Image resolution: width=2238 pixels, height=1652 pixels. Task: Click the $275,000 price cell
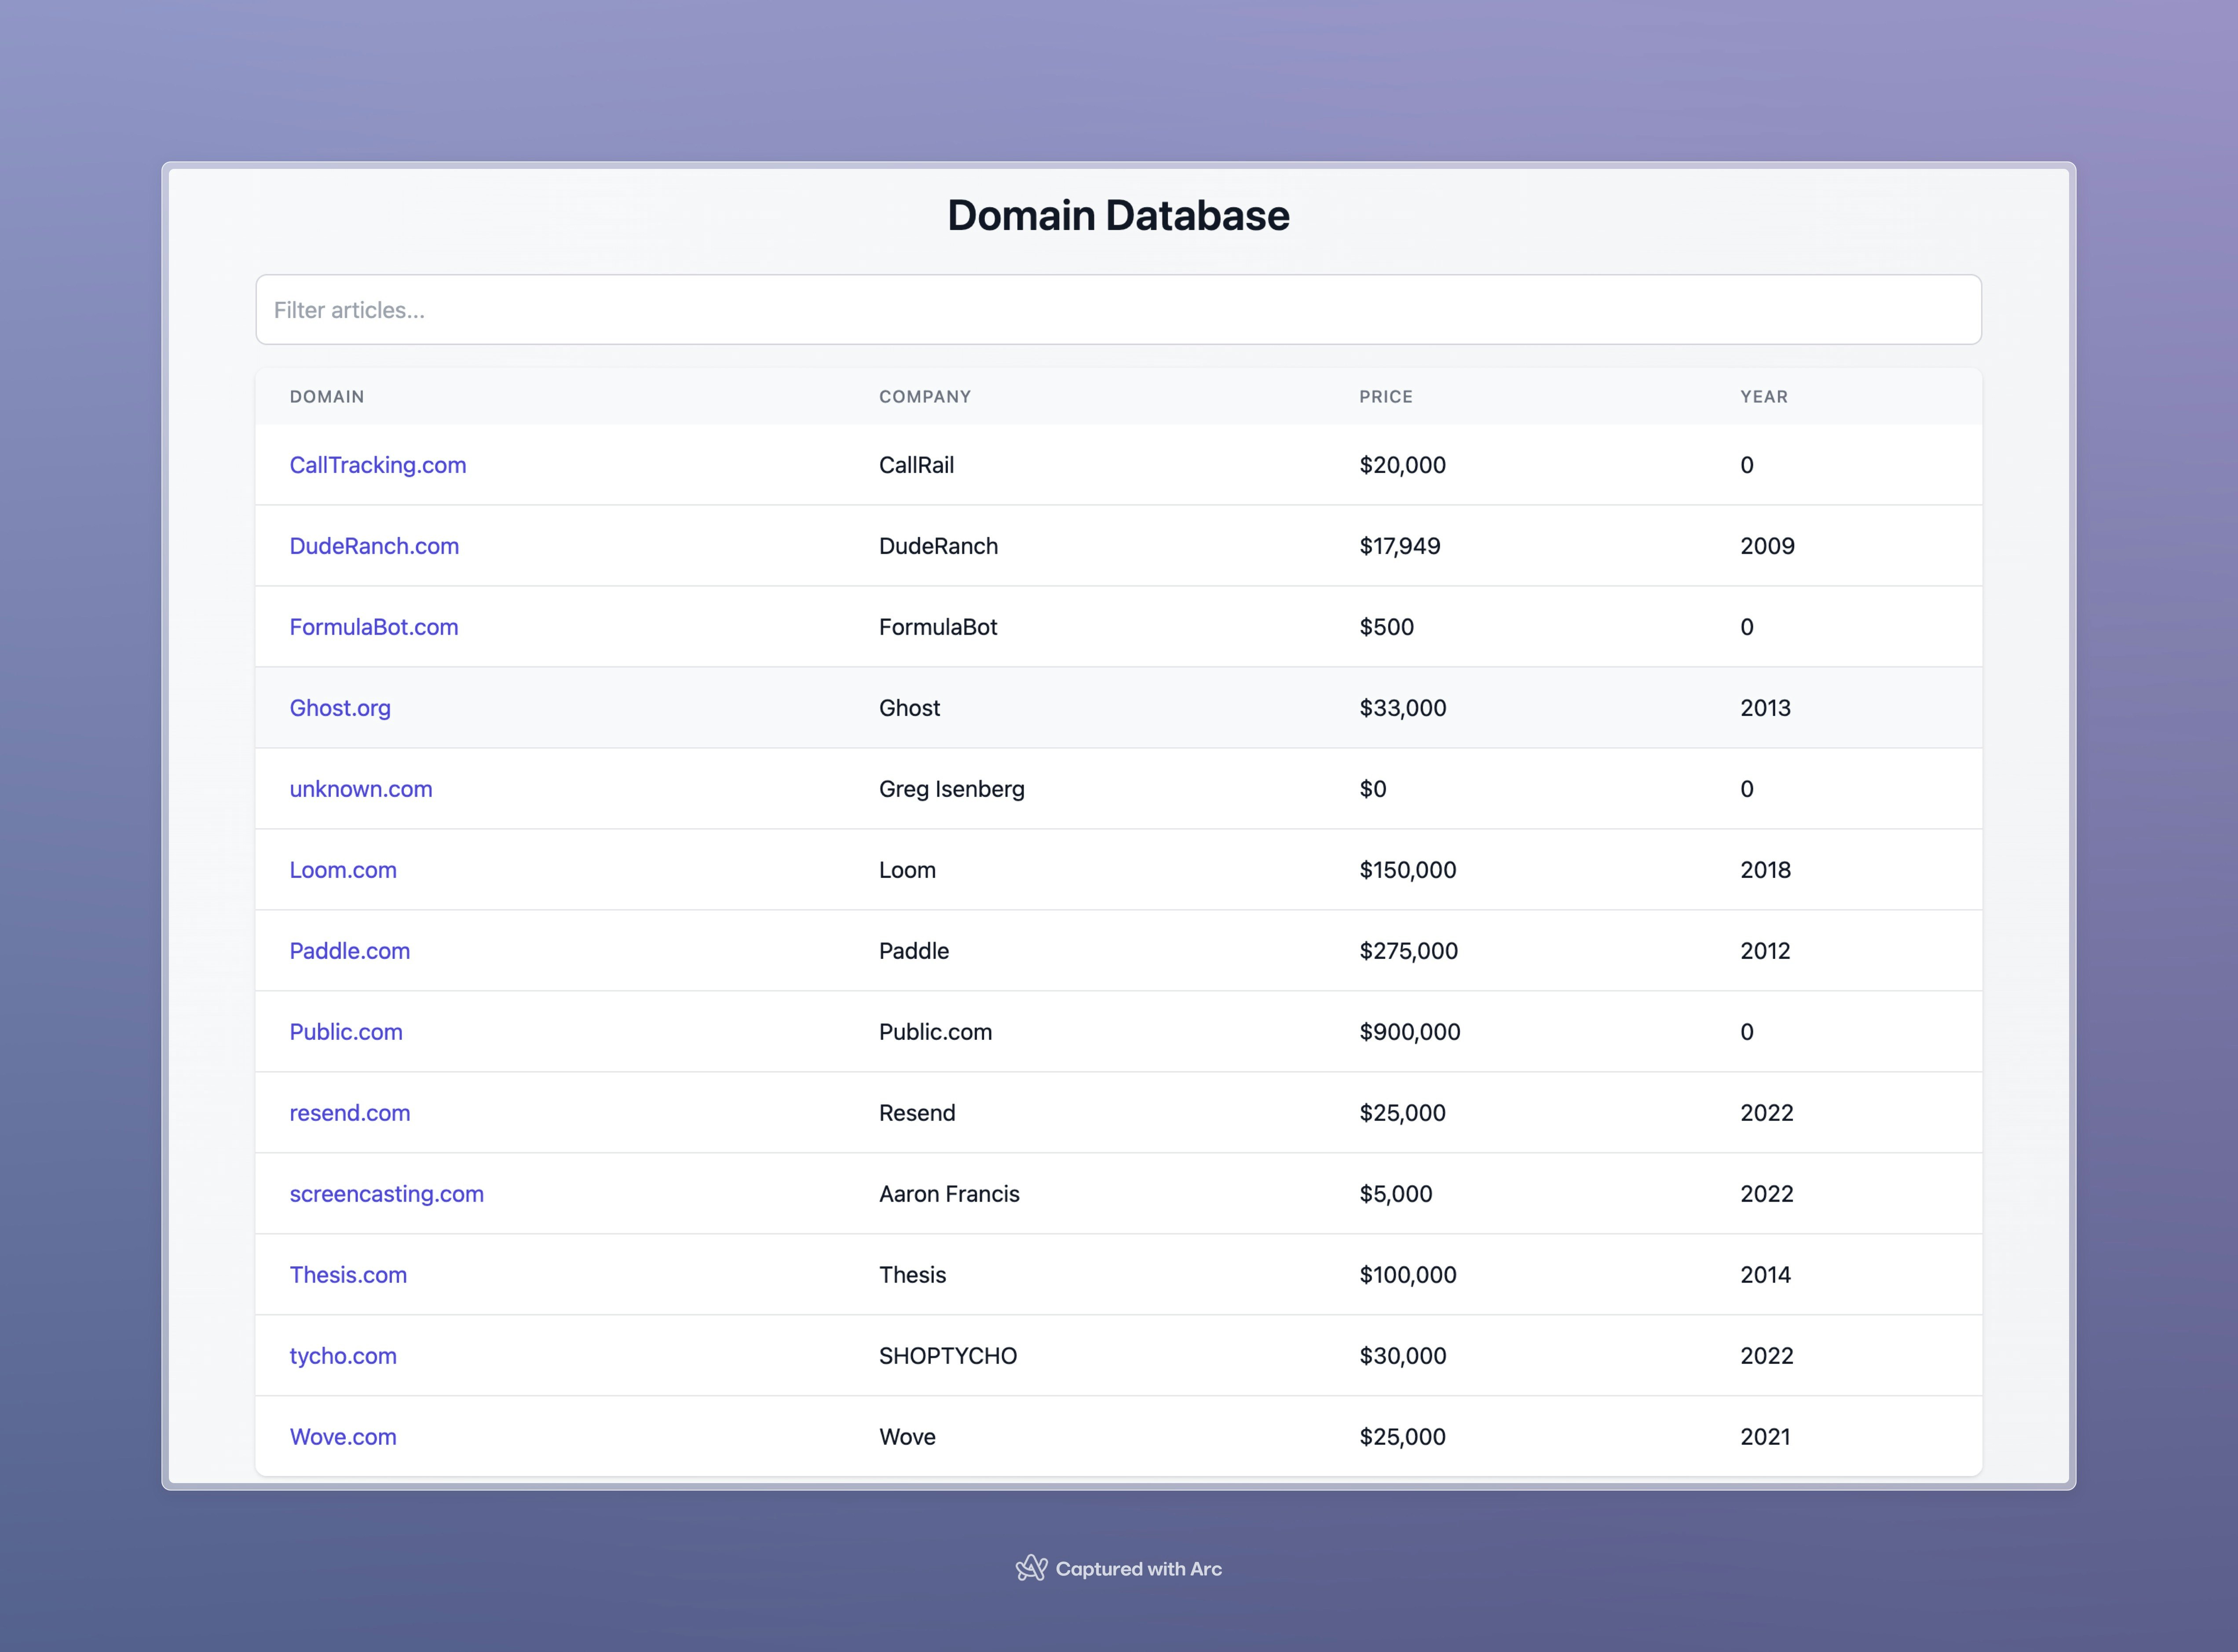[1409, 951]
